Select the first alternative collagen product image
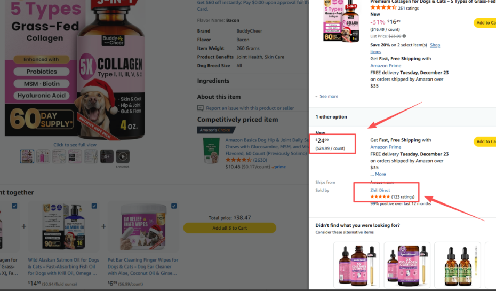This screenshot has height=291, width=496. coord(356,265)
